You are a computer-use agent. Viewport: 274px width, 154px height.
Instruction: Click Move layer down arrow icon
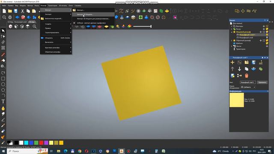pos(239,69)
